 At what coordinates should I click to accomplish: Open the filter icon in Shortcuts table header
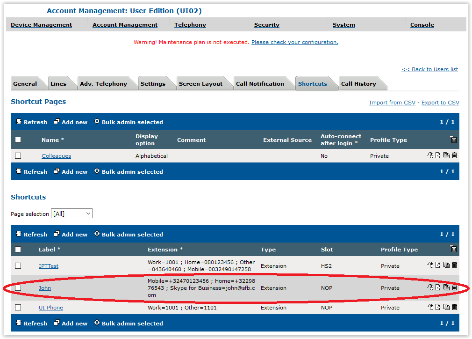(453, 249)
